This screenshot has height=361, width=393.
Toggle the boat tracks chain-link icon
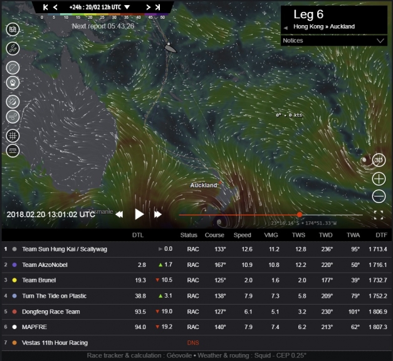click(13, 48)
